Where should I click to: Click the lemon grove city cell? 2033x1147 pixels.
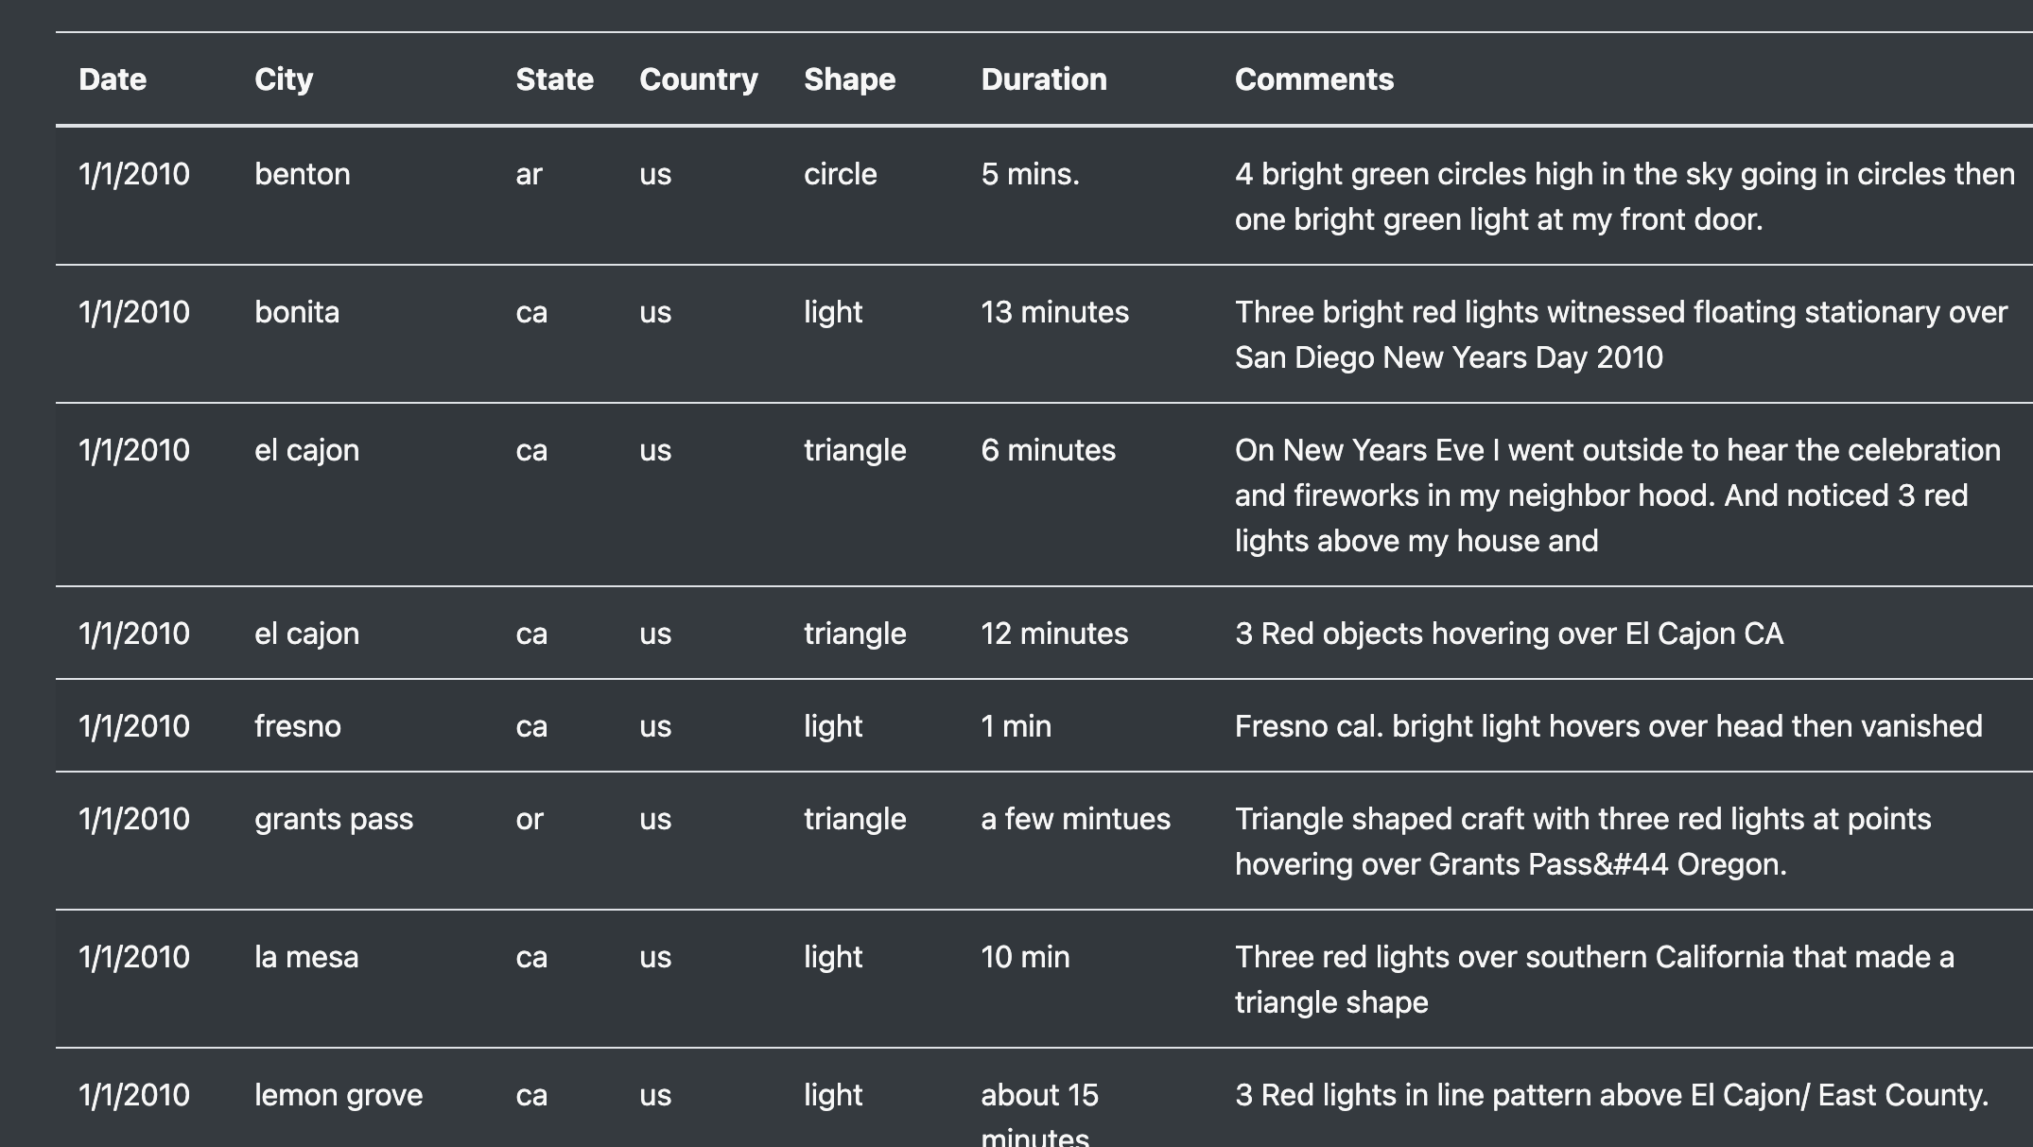[x=339, y=1095]
